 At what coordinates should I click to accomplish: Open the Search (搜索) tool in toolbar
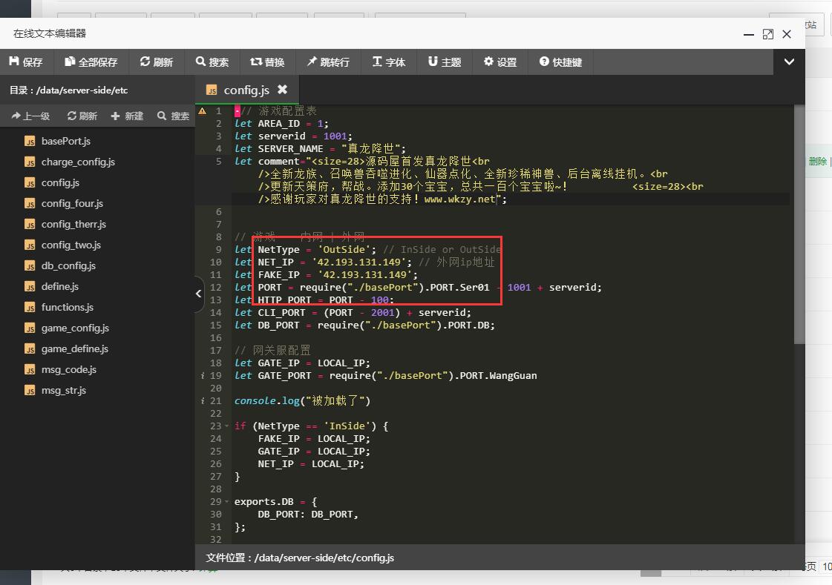coord(212,62)
